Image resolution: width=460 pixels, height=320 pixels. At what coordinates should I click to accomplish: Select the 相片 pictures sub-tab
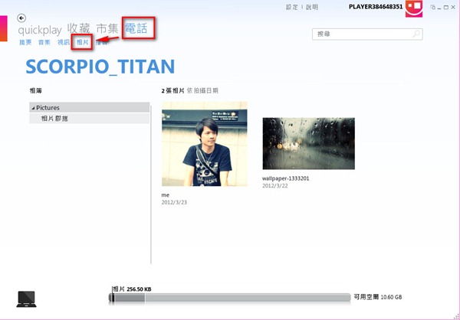click(83, 42)
